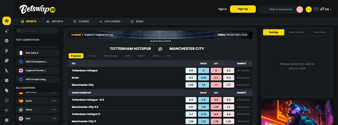Click the Sign In link

(x=222, y=9)
